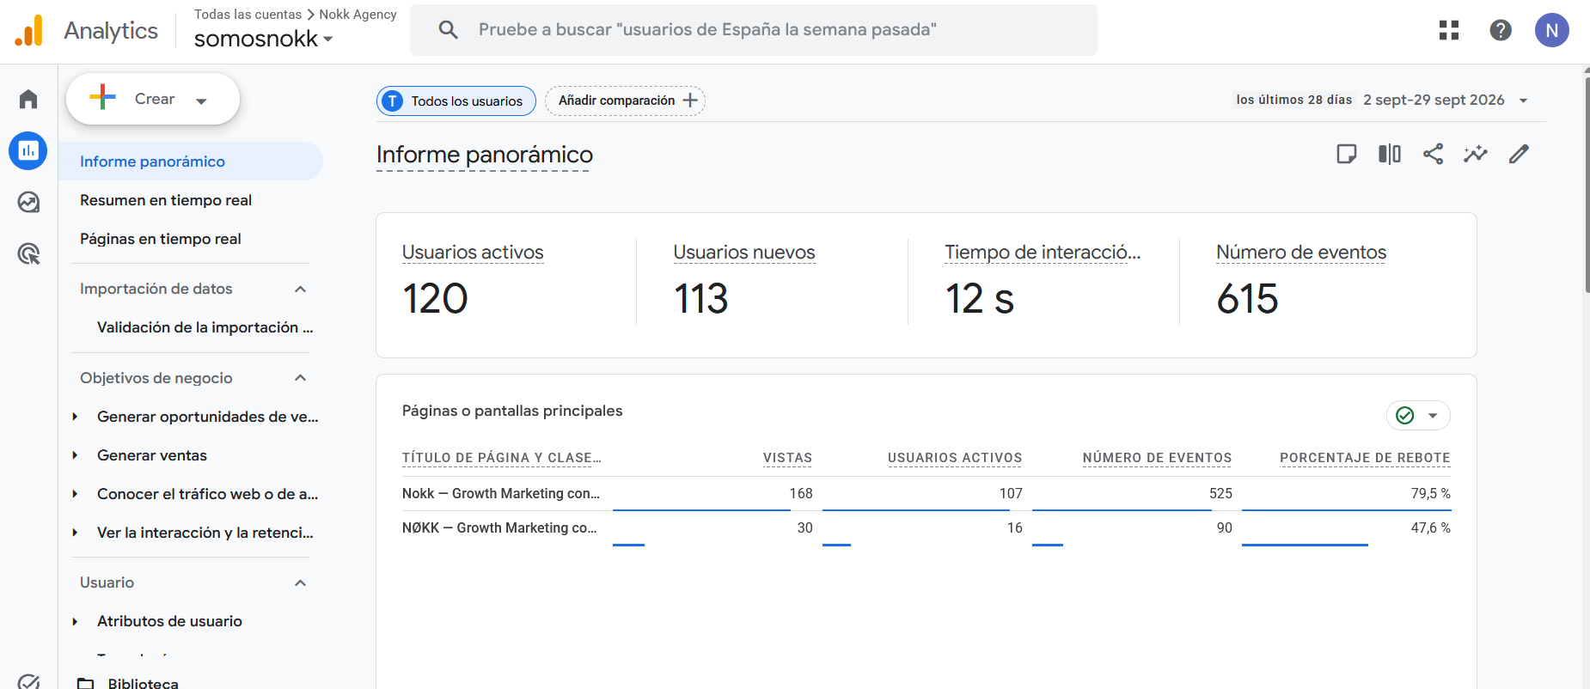The width and height of the screenshot is (1590, 689).
Task: Open the Explore icon in the left rail
Action: [x=28, y=202]
